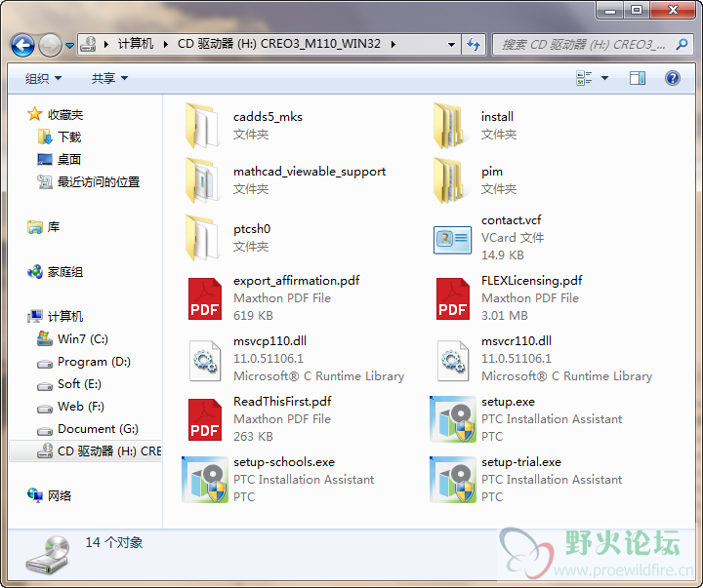Select FLEXLicensing.pdf PDF icon
Viewport: 703px width, 588px height.
(453, 298)
